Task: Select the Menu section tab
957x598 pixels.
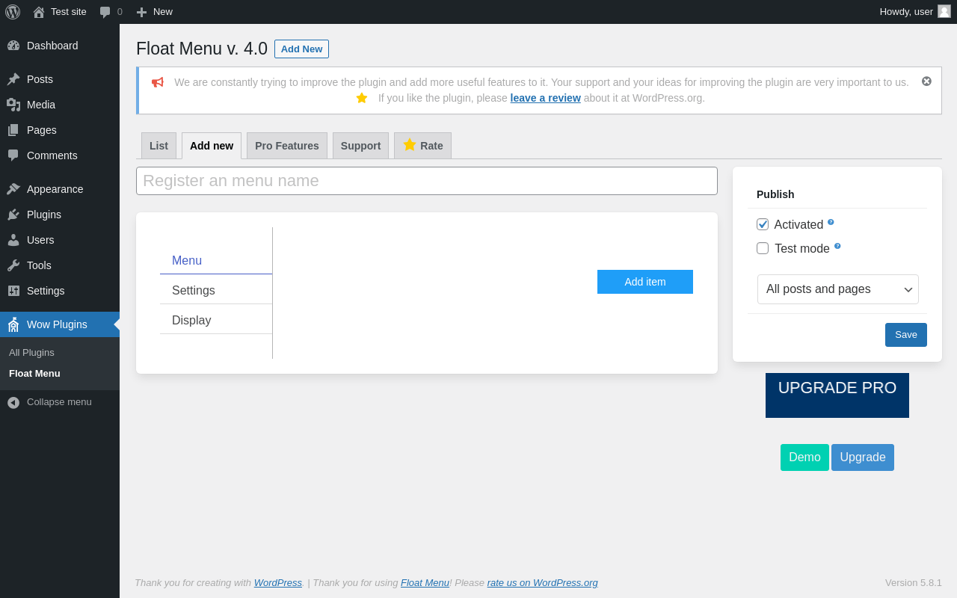Action: click(216, 260)
